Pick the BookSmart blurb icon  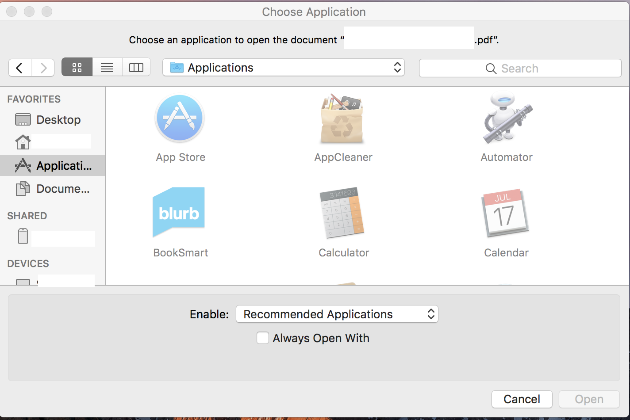click(179, 212)
